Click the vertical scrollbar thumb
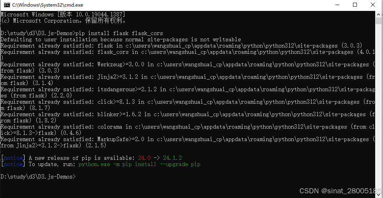383x198 pixels. (378, 21)
